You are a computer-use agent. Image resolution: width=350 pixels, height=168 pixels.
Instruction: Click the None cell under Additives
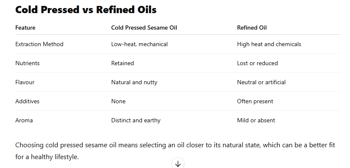pyautogui.click(x=118, y=101)
